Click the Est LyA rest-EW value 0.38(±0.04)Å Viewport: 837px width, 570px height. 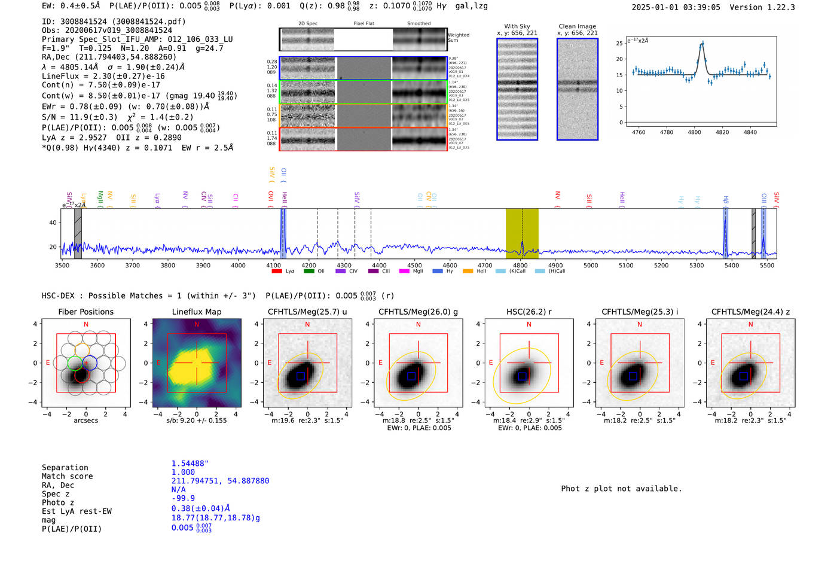(201, 508)
